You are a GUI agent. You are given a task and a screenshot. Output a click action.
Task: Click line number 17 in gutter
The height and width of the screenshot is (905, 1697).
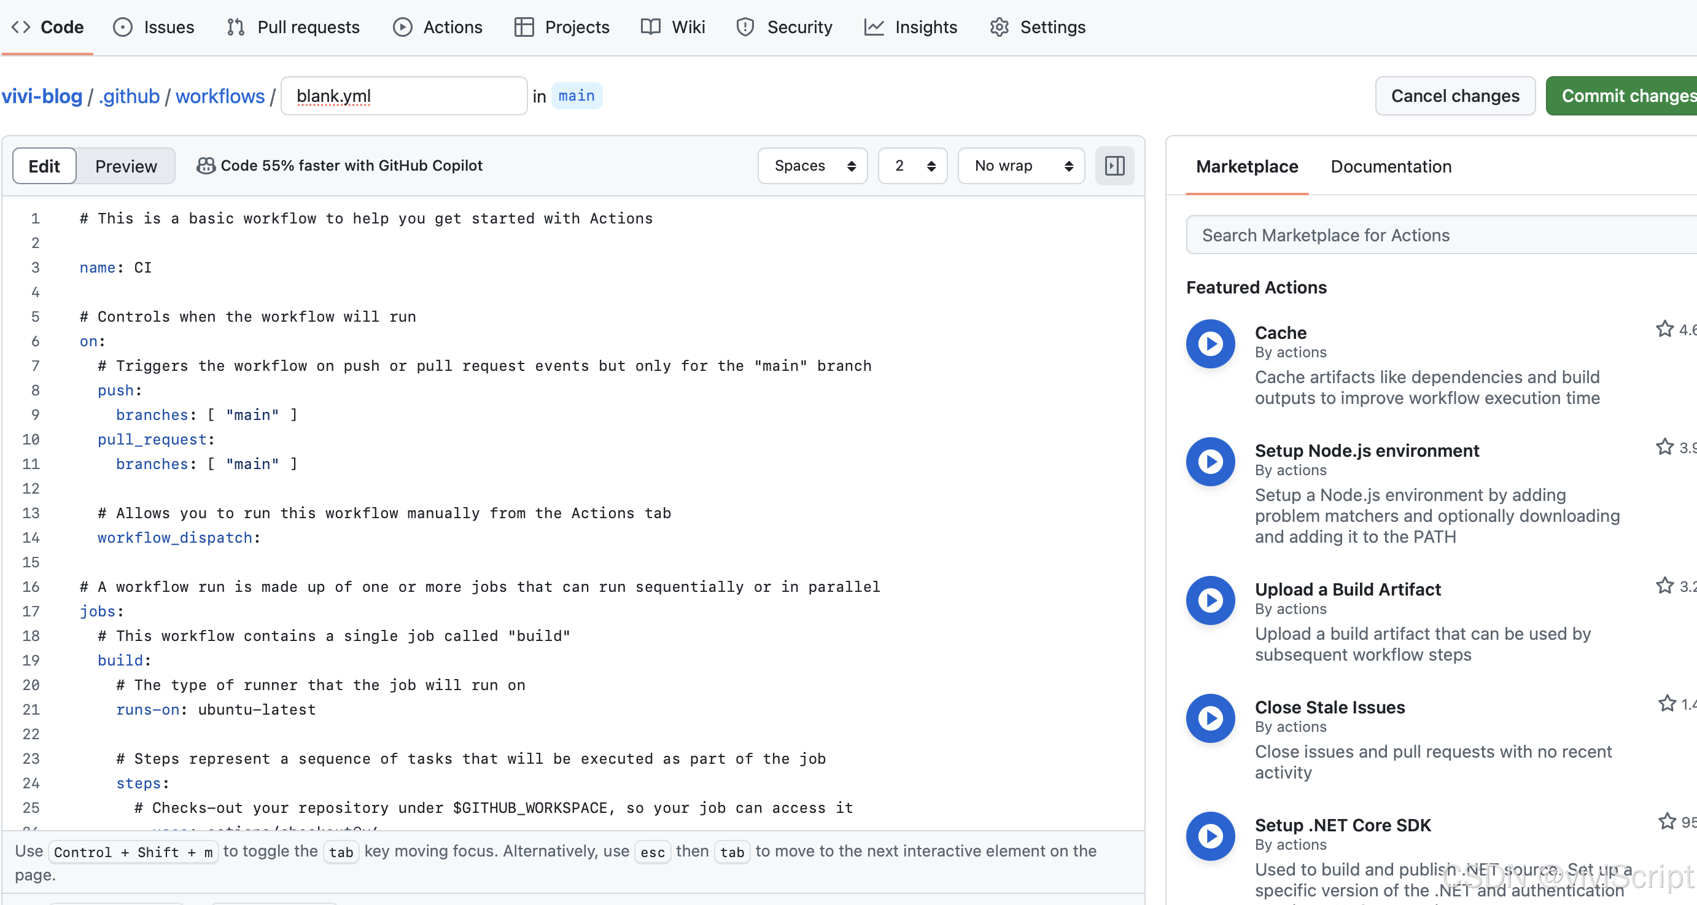[x=31, y=612]
